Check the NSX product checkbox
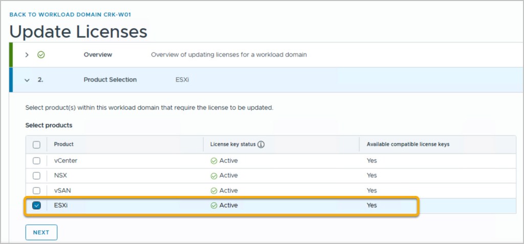This screenshot has width=524, height=244. click(36, 176)
